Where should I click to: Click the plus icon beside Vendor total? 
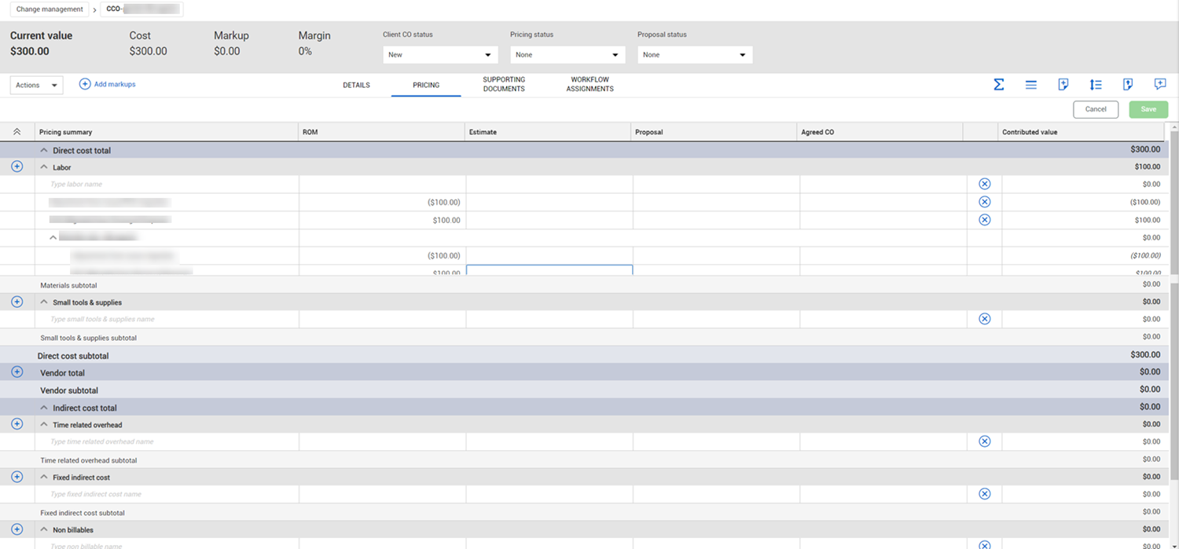17,371
